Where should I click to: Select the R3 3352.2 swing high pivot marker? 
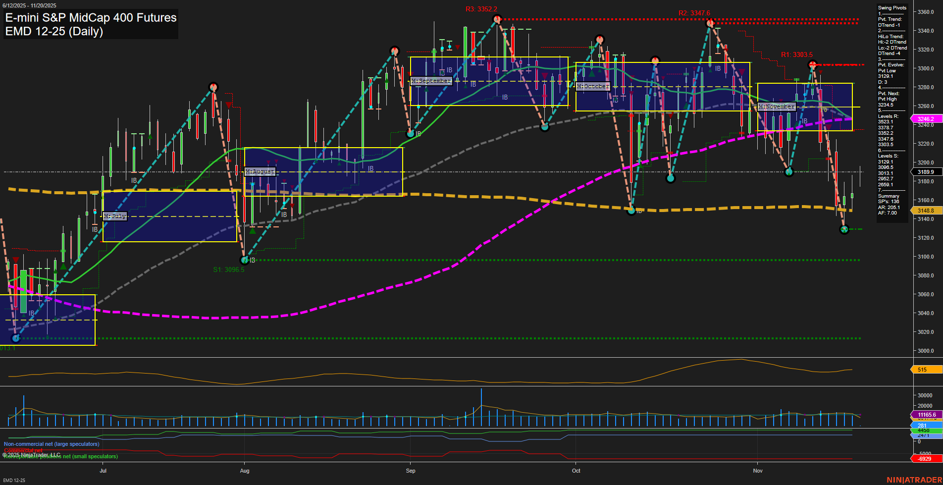[x=497, y=19]
